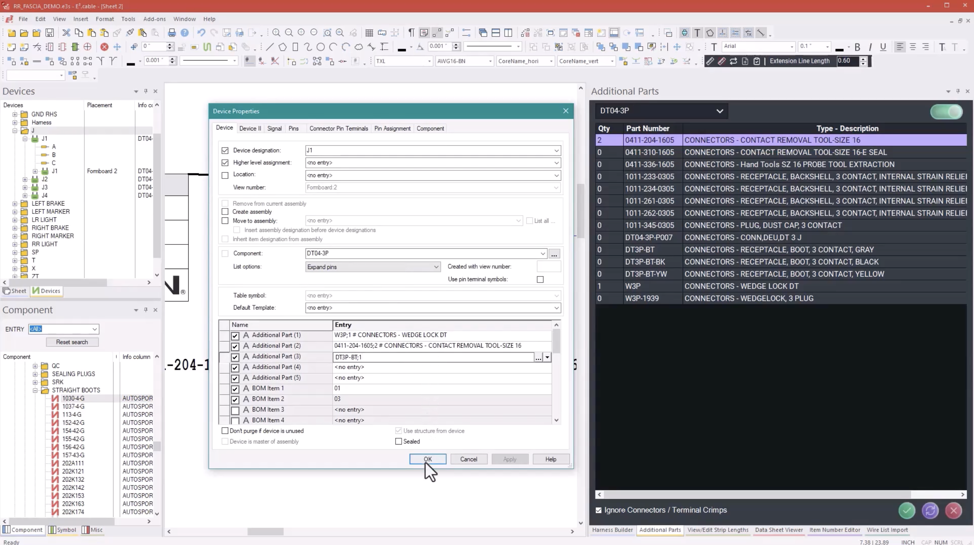Viewport: 974px width, 545px height.
Task: Click the Cancel button in Device Properties
Action: pyautogui.click(x=469, y=459)
